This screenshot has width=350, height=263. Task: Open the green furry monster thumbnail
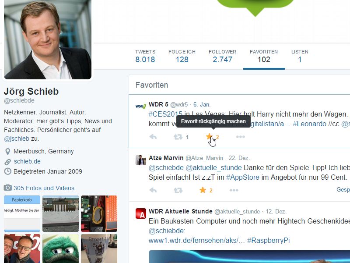tap(60, 249)
